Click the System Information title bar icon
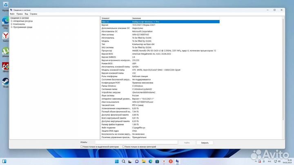 pyautogui.click(x=11, y=10)
